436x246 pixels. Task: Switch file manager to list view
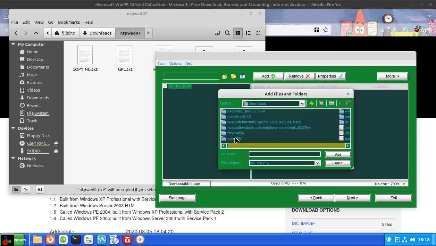pyautogui.click(x=248, y=33)
